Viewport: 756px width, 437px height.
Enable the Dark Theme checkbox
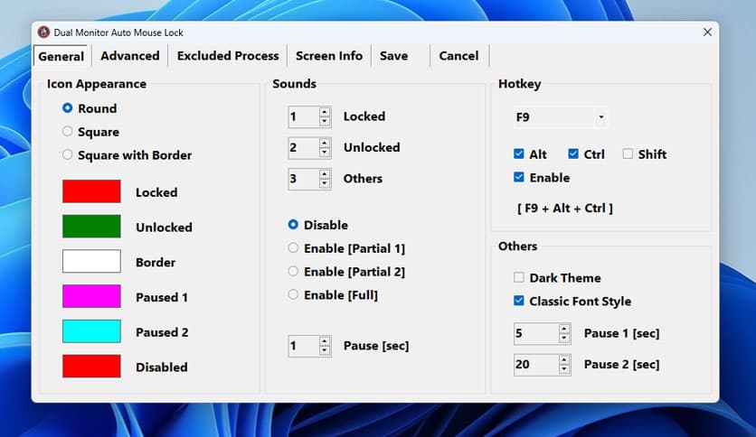(x=519, y=277)
